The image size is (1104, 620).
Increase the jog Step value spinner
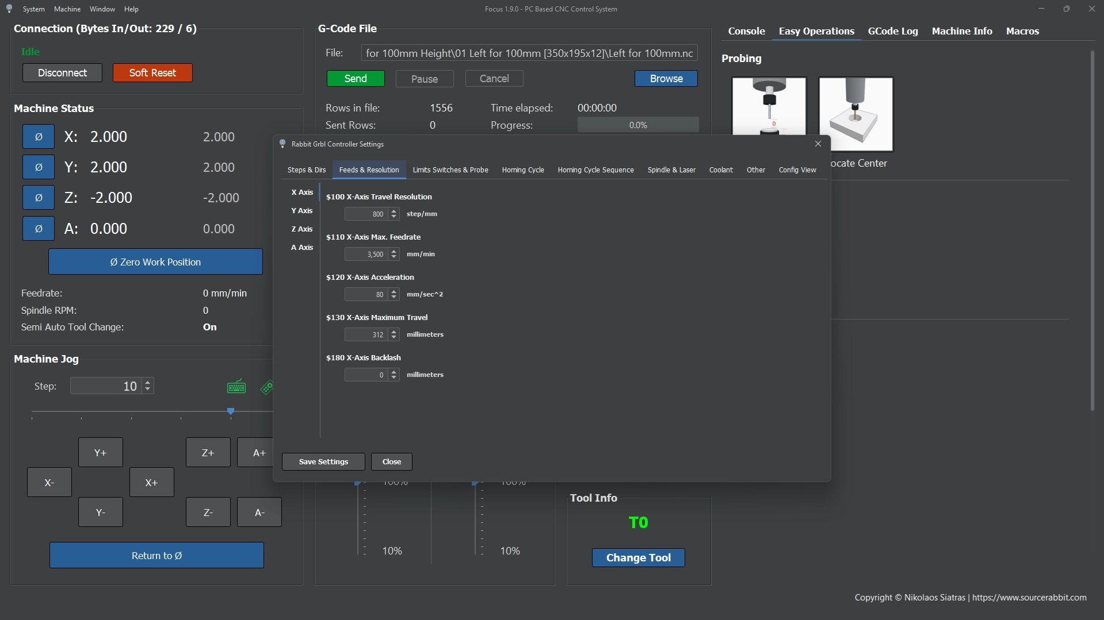click(148, 383)
